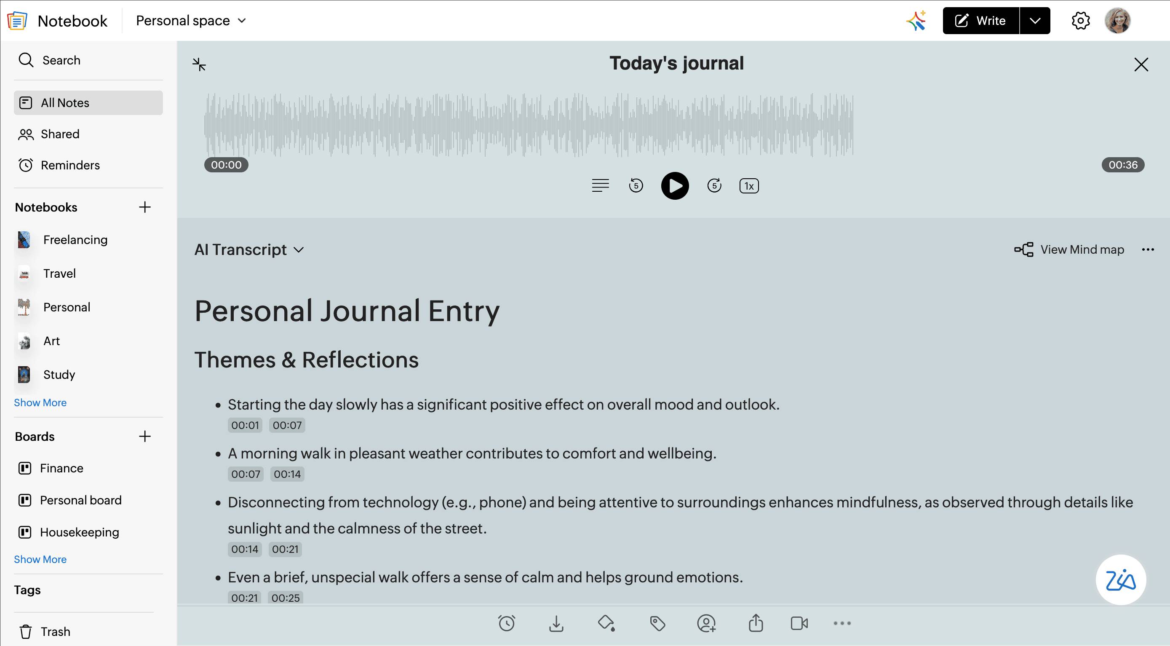
Task: Go to Reminders in the sidebar
Action: [70, 165]
